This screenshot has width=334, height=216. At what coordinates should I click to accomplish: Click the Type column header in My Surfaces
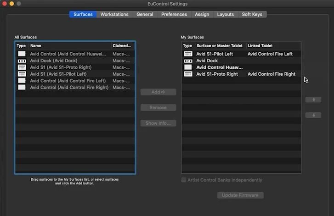tap(187, 46)
